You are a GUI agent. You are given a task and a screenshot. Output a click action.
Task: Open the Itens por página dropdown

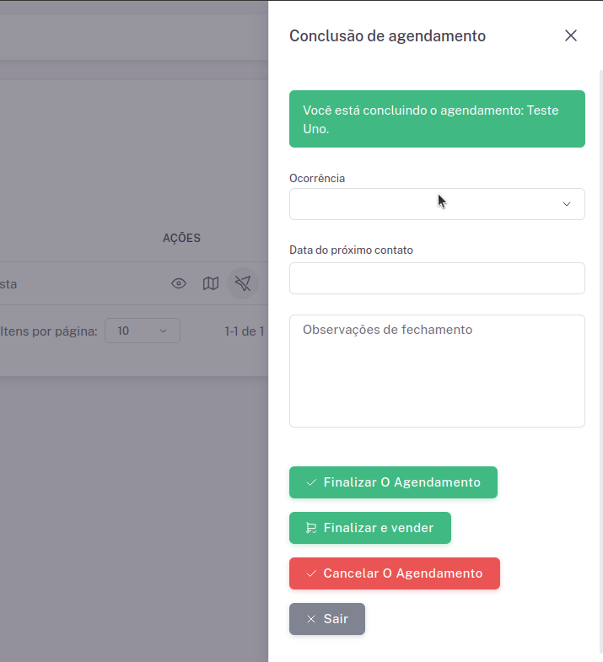click(143, 331)
